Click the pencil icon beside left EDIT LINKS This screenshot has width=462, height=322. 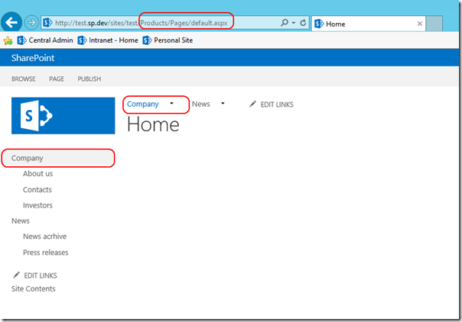(x=16, y=275)
